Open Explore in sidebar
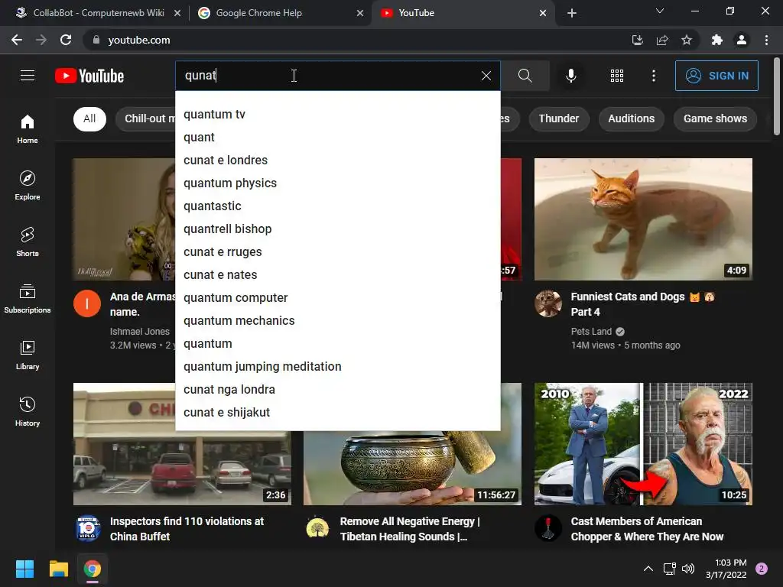 tap(28, 185)
